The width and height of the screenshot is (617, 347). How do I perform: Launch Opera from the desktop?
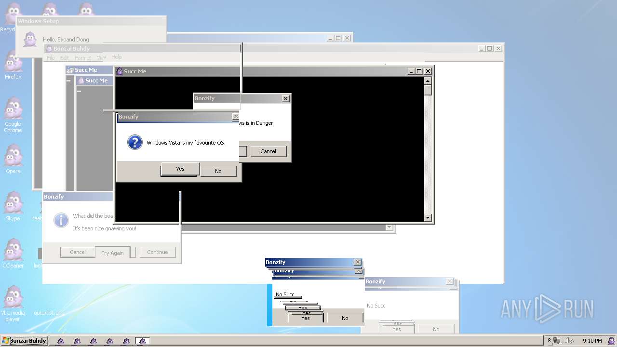[x=13, y=159]
